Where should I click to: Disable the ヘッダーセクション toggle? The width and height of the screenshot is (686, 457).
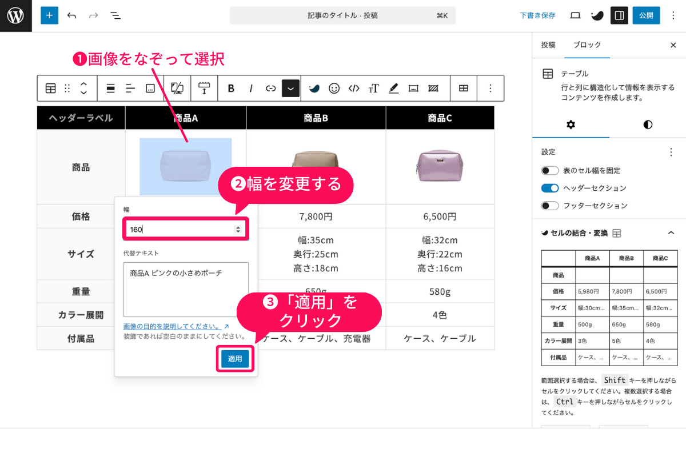pos(549,187)
